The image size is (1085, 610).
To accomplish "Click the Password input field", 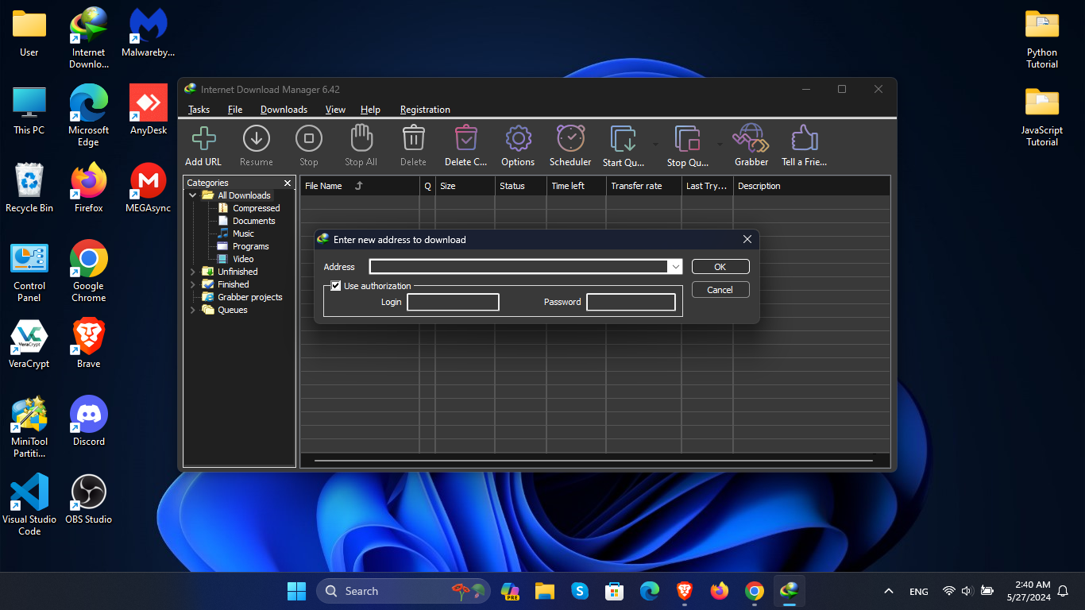I will tap(631, 302).
